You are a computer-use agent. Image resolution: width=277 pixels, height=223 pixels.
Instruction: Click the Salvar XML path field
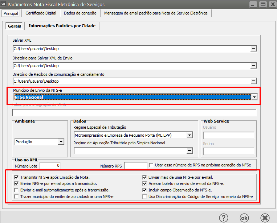(x=132, y=49)
